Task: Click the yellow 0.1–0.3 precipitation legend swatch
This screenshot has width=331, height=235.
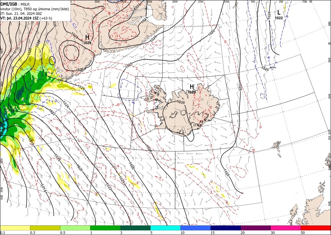Action: coord(15,228)
